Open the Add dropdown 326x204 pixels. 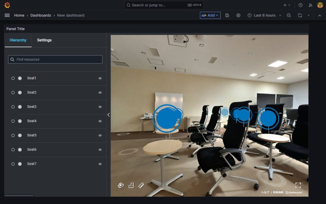(x=210, y=15)
